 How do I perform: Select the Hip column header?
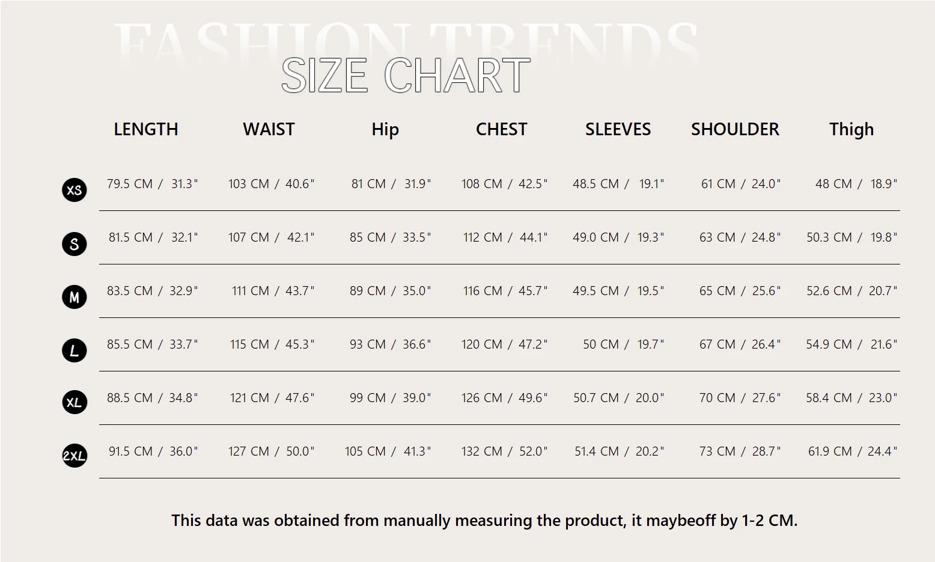(385, 129)
